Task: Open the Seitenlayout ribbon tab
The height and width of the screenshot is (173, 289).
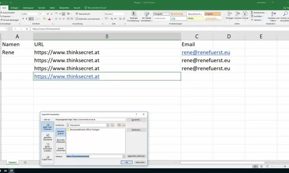Action: (28, 8)
